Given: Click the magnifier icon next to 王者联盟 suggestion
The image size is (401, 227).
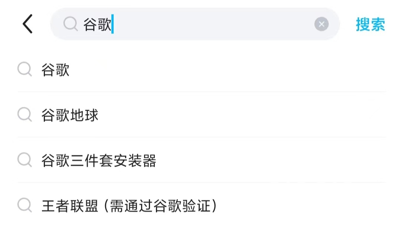Looking at the screenshot, I should [25, 205].
